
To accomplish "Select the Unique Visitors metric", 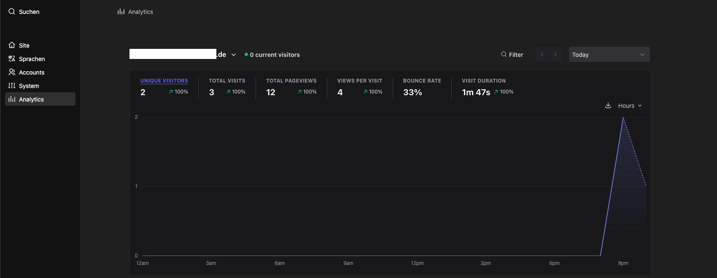I will tap(164, 81).
